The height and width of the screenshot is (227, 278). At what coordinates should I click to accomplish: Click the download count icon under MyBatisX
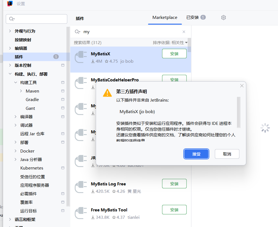[93, 61]
